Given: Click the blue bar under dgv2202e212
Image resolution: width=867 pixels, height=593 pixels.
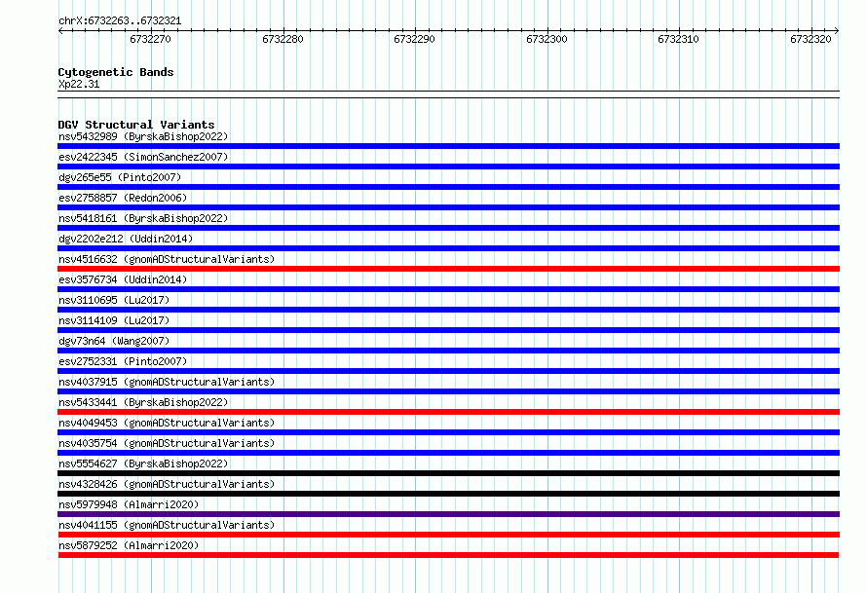Looking at the screenshot, I should pyautogui.click(x=448, y=248).
